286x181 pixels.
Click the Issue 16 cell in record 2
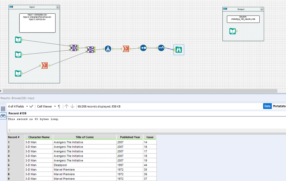[150, 147]
